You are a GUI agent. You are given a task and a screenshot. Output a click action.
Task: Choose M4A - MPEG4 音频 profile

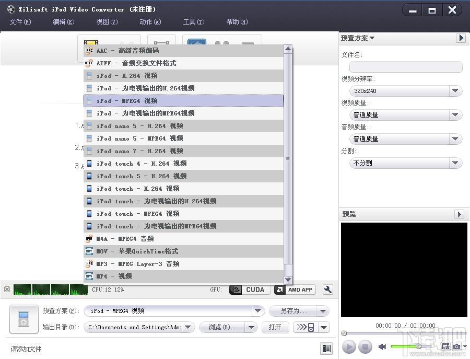point(183,239)
